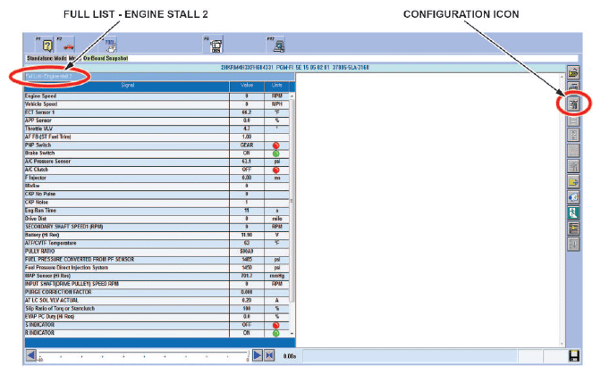This screenshot has height=374, width=601.
Task: Select the Drive Dist row
Action: tap(157, 219)
